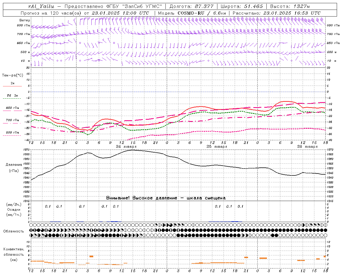Click the Облачность cloud cover label

pyautogui.click(x=14, y=231)
